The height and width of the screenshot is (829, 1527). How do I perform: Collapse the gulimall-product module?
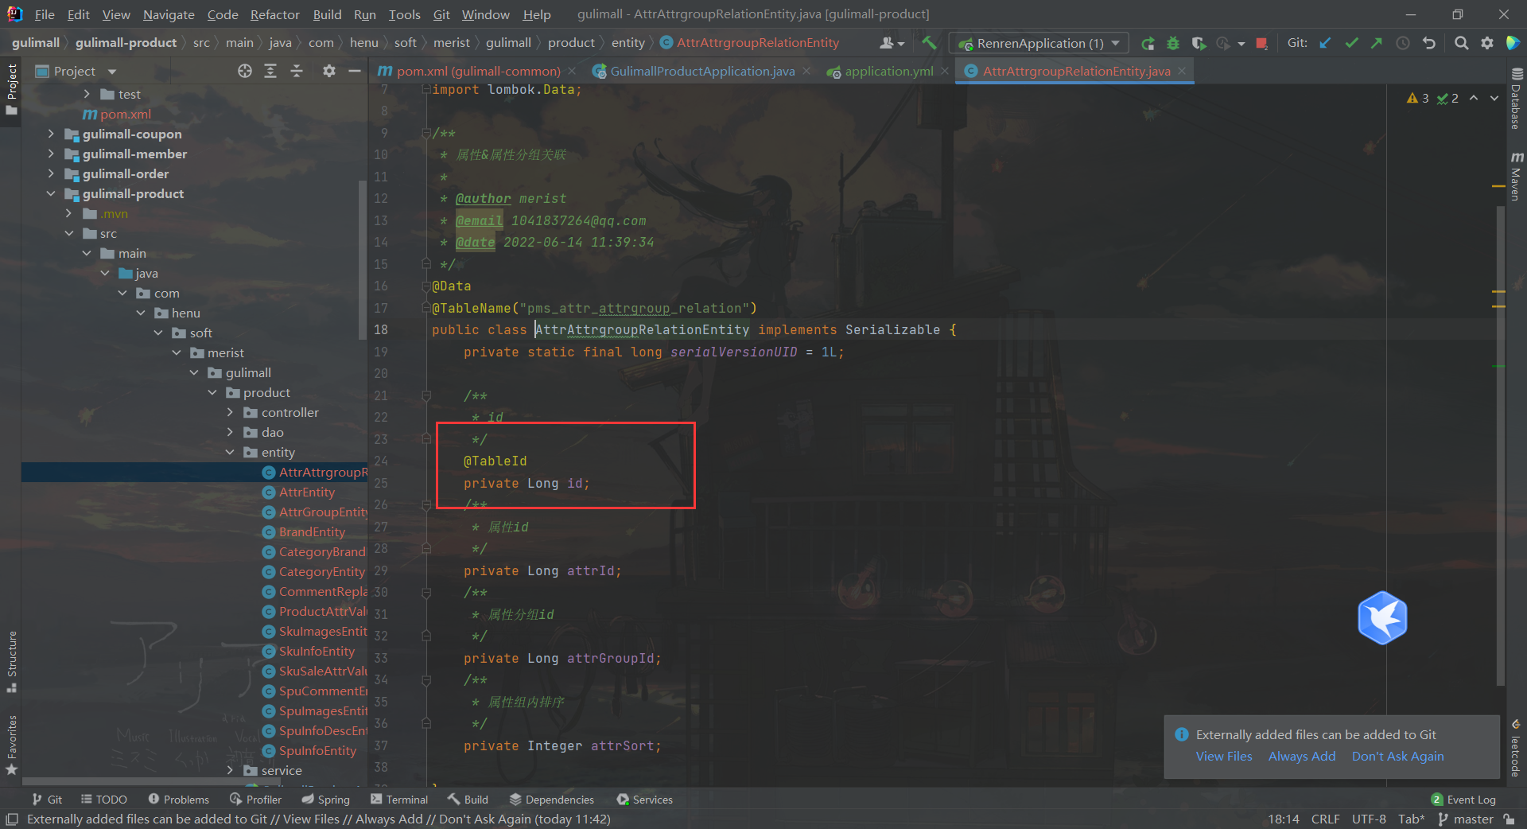coord(51,193)
